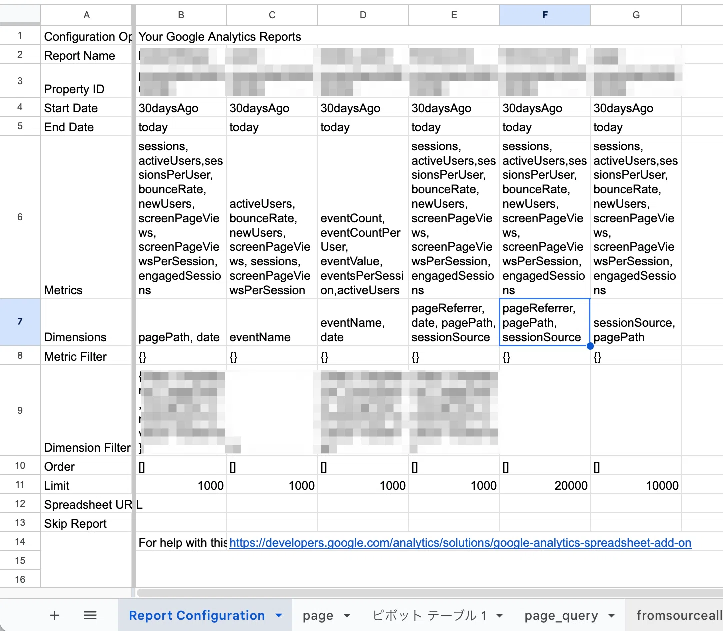Click the 'Metric Filter' label cell
Screen dimensions: 723x631
(87, 356)
